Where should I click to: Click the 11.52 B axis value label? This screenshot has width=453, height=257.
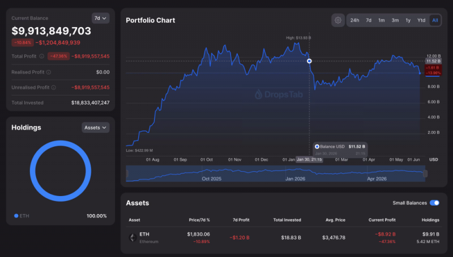pyautogui.click(x=433, y=61)
